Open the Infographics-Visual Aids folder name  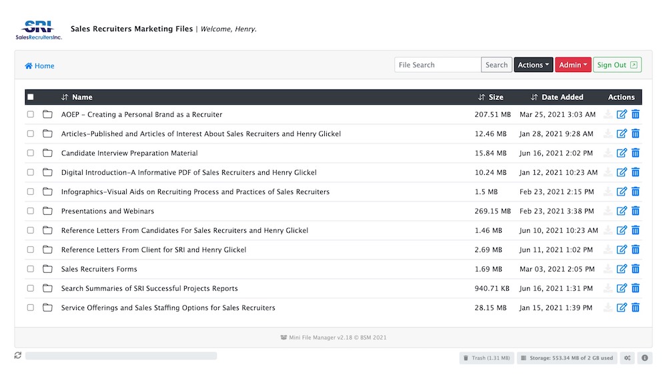click(x=195, y=192)
